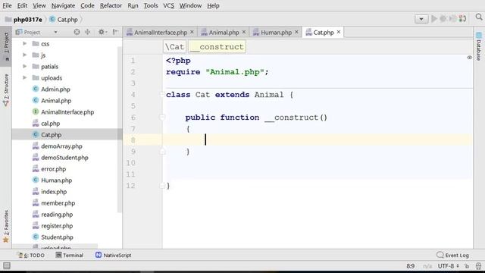Click the \Cat breadcrumb in editor
Image resolution: width=485 pixels, height=273 pixels.
tap(175, 47)
